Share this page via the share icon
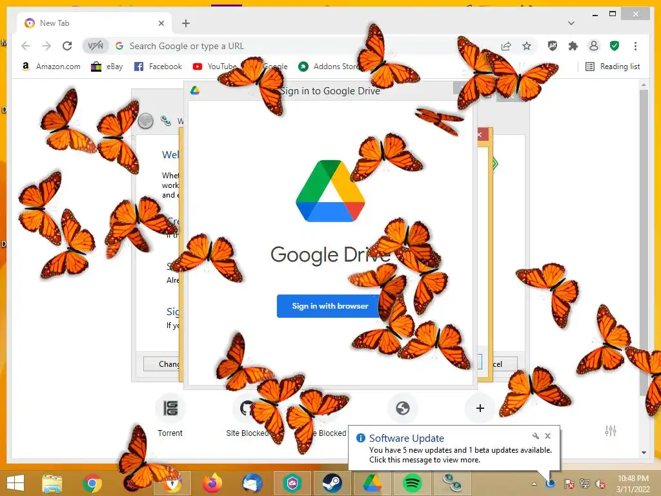 coord(506,46)
